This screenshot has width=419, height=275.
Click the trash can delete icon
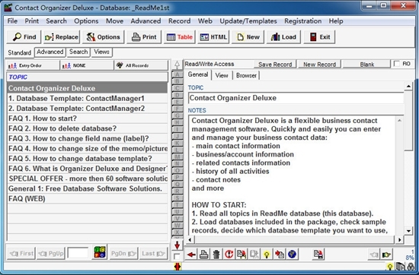pos(216,254)
